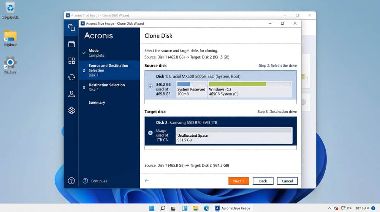The width and height of the screenshot is (380, 212).
Task: Click the Continues help link
Action: pyautogui.click(x=99, y=181)
